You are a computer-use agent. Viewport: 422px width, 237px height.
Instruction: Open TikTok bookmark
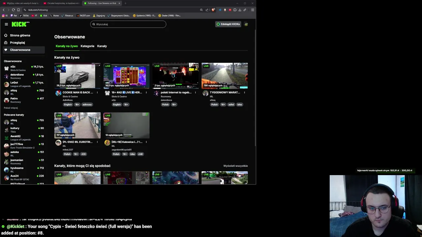point(24,15)
